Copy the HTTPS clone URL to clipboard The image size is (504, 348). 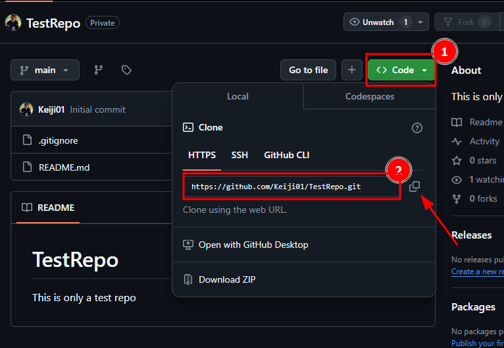click(x=415, y=187)
